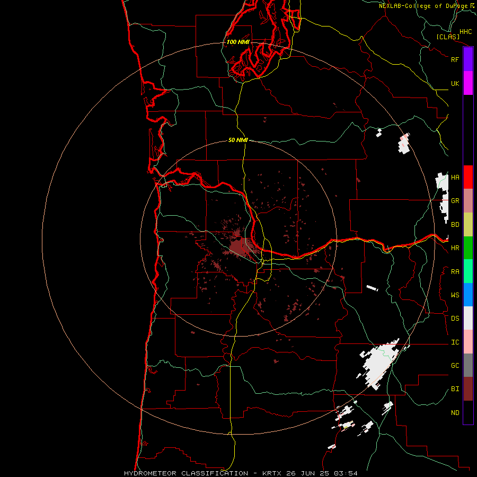Click the ND black legend swatch

point(468,412)
